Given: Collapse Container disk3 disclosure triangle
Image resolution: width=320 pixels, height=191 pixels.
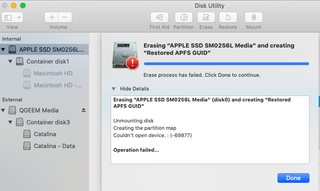Looking at the screenshot, I should 10,122.
